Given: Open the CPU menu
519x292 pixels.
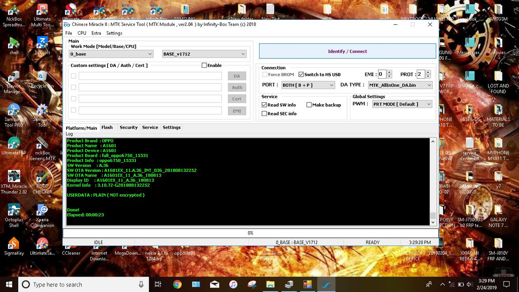Looking at the screenshot, I should [82, 33].
